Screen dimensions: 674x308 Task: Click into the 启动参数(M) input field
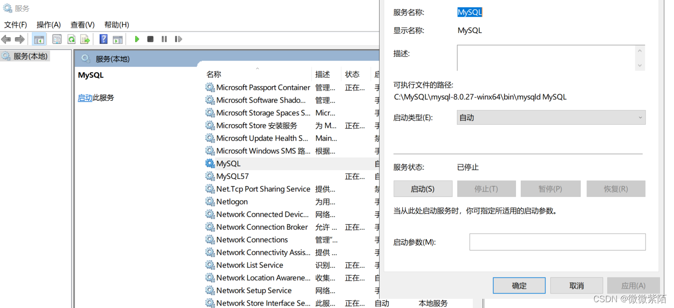point(557,242)
